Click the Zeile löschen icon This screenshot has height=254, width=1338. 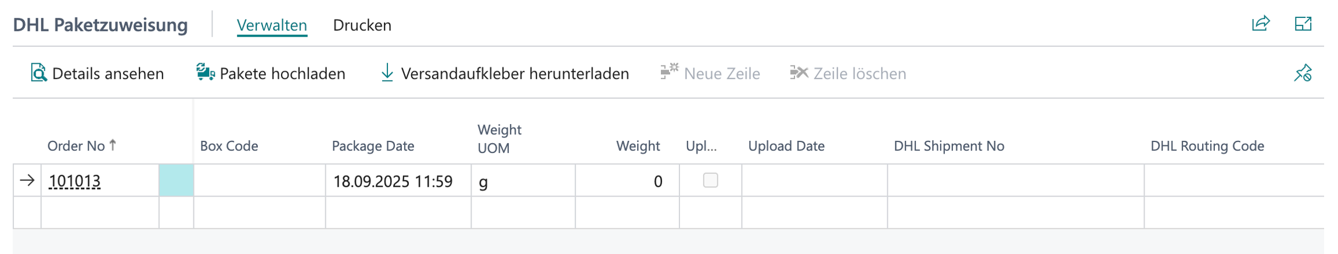click(x=799, y=72)
